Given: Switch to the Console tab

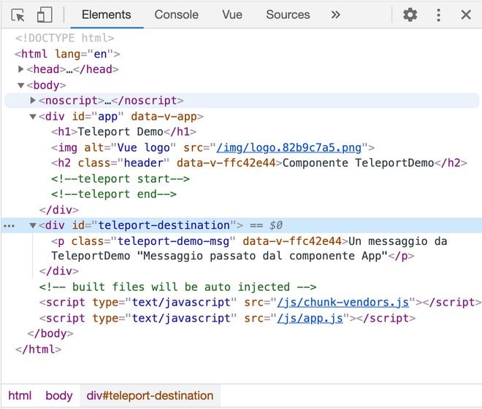Looking at the screenshot, I should pyautogui.click(x=176, y=15).
